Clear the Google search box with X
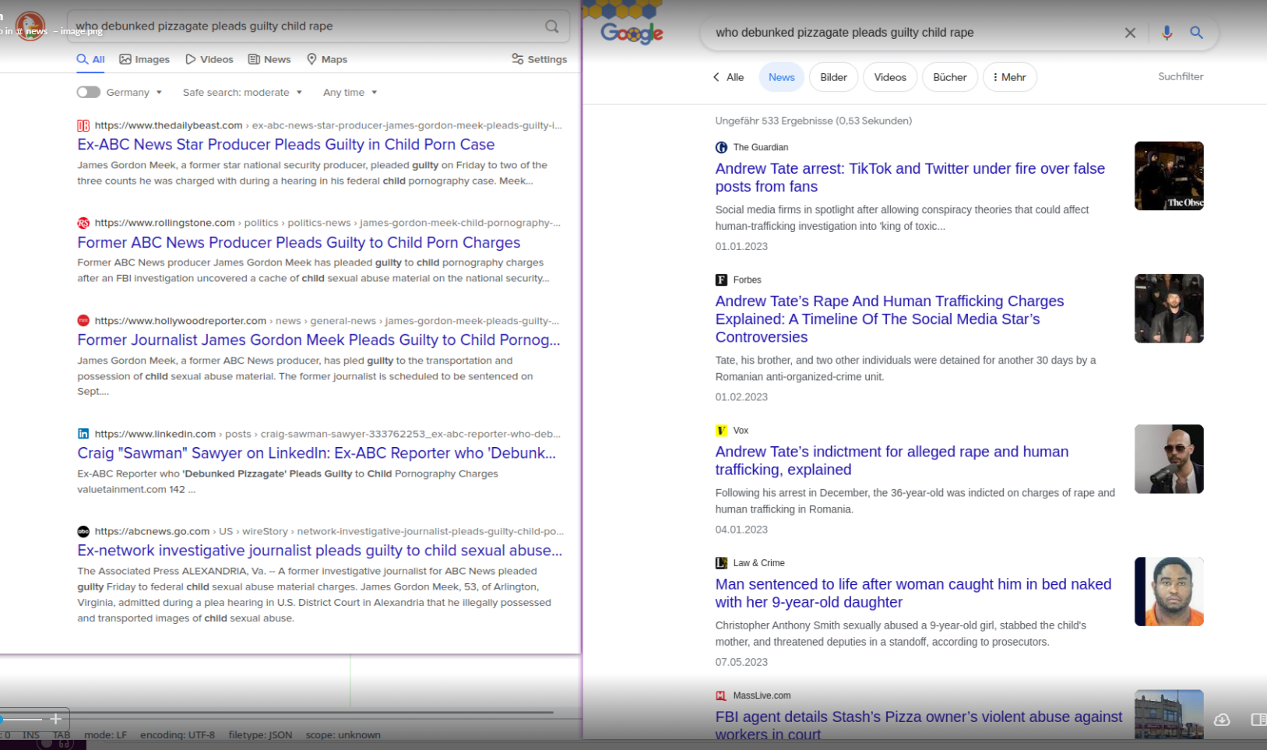 (x=1130, y=33)
